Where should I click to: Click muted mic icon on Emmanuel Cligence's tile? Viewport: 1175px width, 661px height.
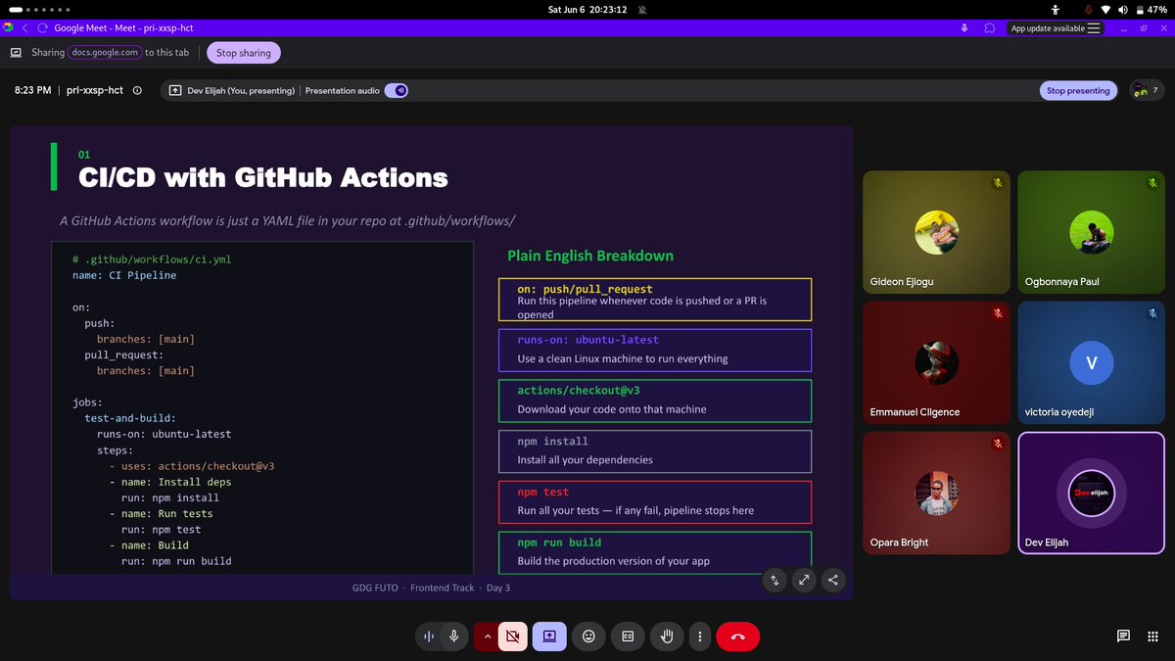(x=997, y=313)
